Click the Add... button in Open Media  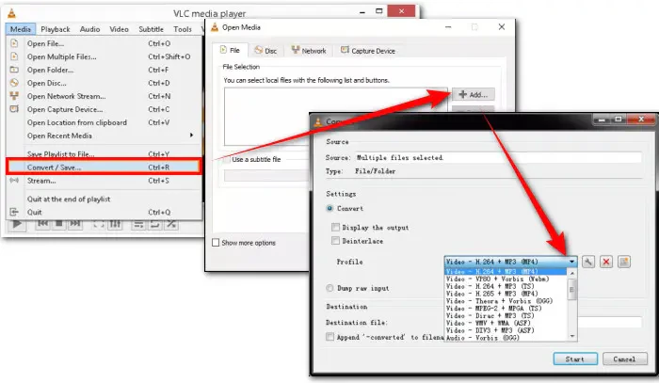click(474, 94)
